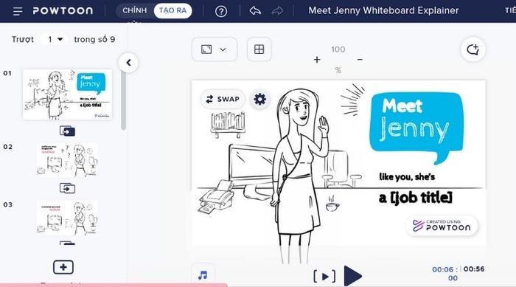Switch to CHÍNH mode
The height and width of the screenshot is (287, 516).
(x=135, y=10)
